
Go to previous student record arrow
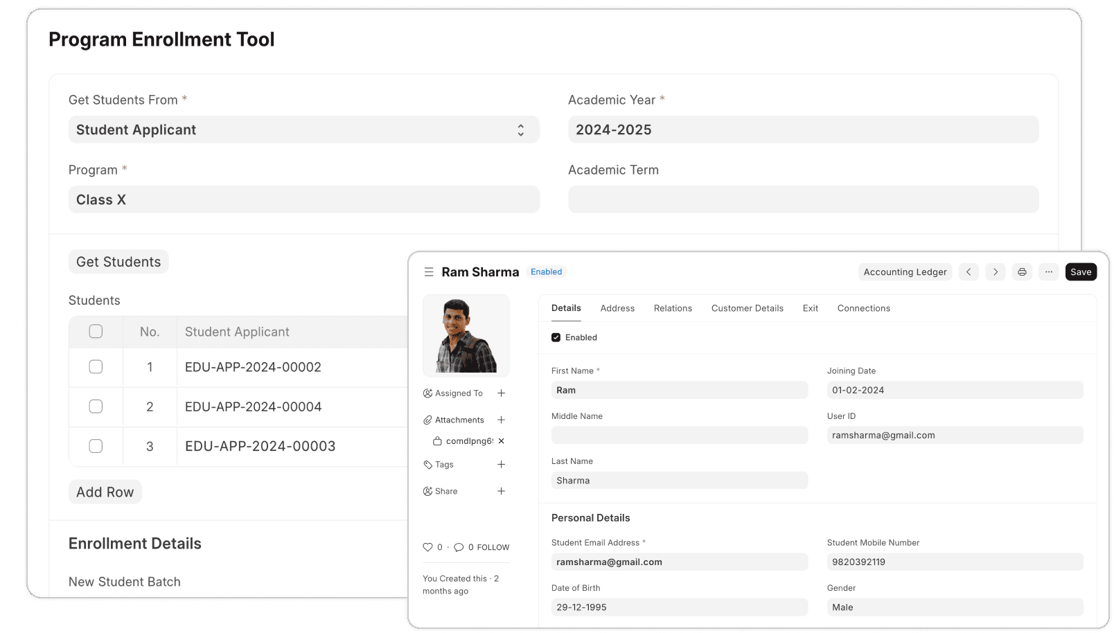tap(969, 272)
